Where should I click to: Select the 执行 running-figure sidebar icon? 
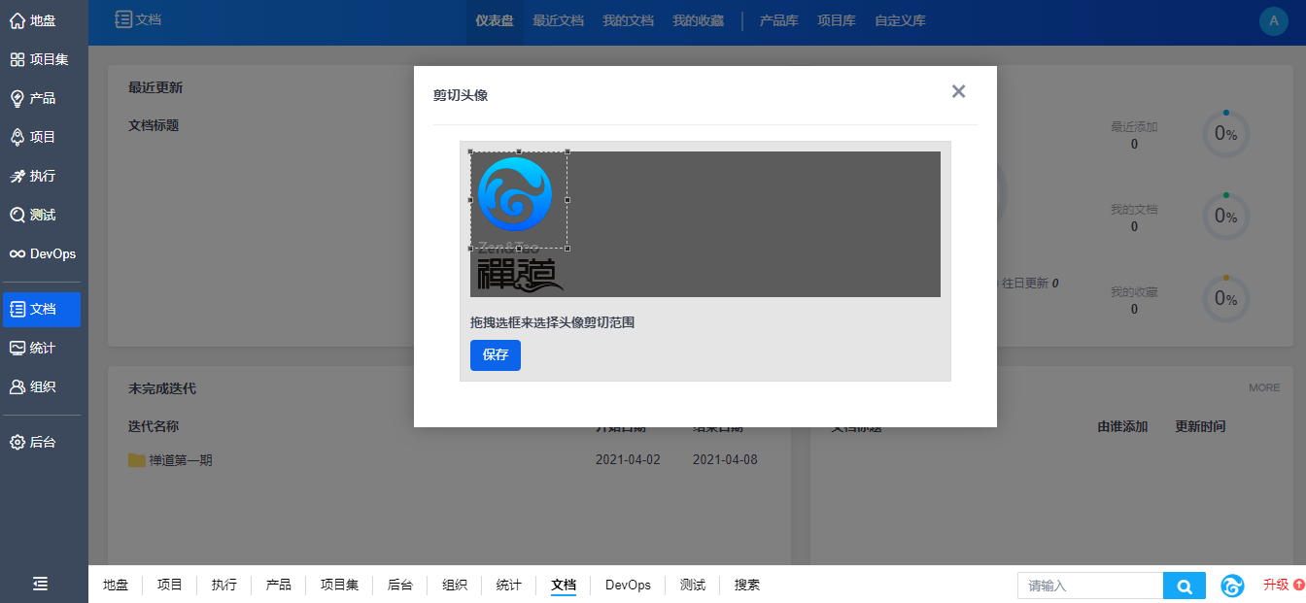tap(17, 176)
